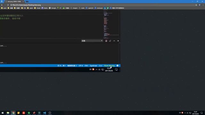Open the 'past' bookmark folder
205x115 pixels.
[x=4, y=8]
